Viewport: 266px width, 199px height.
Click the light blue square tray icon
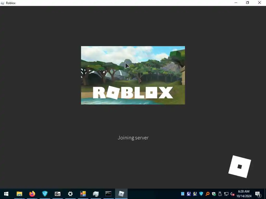coord(183,194)
